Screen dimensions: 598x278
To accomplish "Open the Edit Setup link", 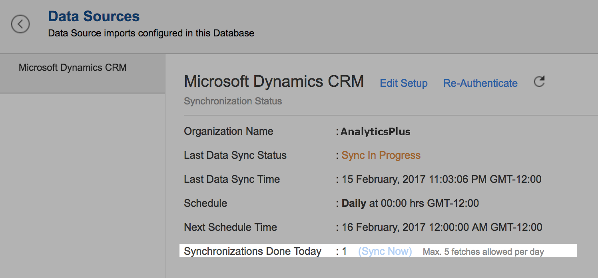I will (x=403, y=83).
